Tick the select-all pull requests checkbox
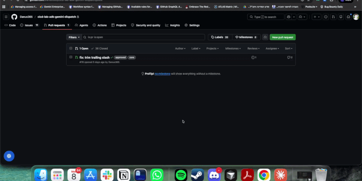362x181 pixels. (x=71, y=48)
